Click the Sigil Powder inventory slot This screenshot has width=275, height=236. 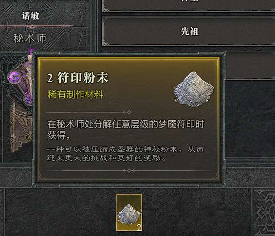129,212
